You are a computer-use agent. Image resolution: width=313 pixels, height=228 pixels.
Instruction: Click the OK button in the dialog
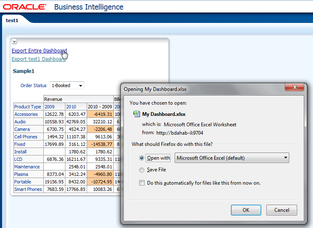click(x=246, y=210)
